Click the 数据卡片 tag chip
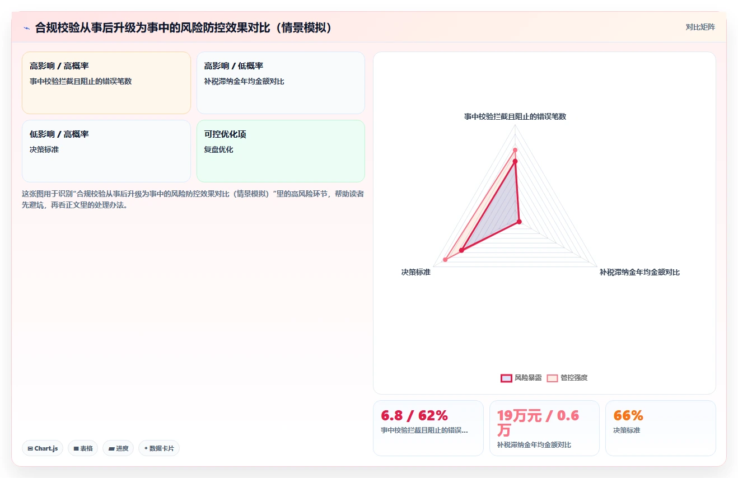This screenshot has width=738, height=478. click(x=159, y=448)
